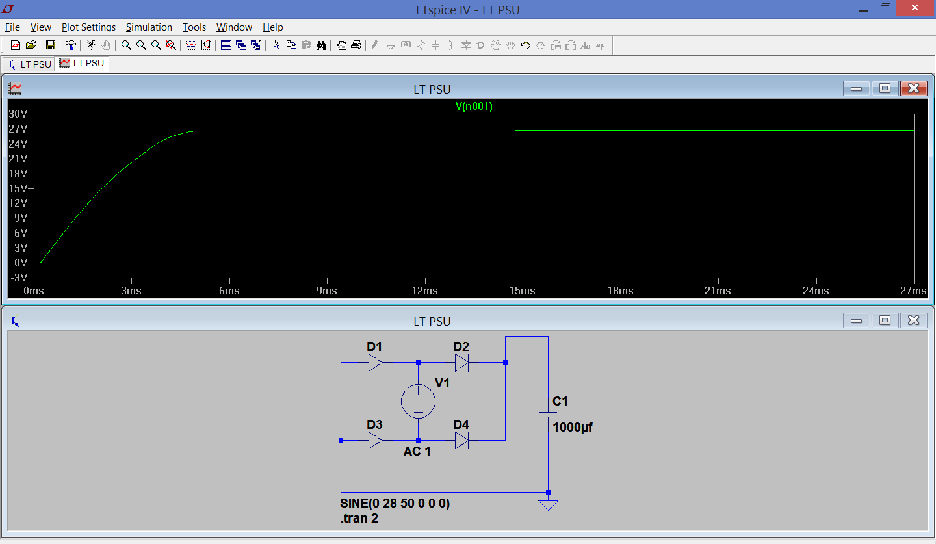Viewport: 936px width, 544px height.
Task: Select the Place Ground tool
Action: coord(391,45)
